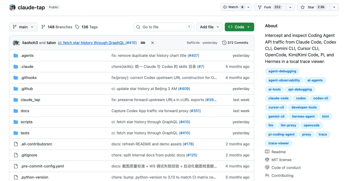352x181 pixels.
Task: Open pull request #351 link
Action: [195, 111]
